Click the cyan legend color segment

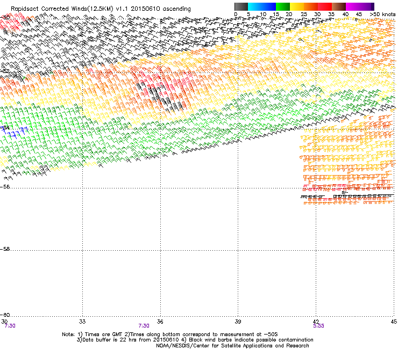click(255, 6)
